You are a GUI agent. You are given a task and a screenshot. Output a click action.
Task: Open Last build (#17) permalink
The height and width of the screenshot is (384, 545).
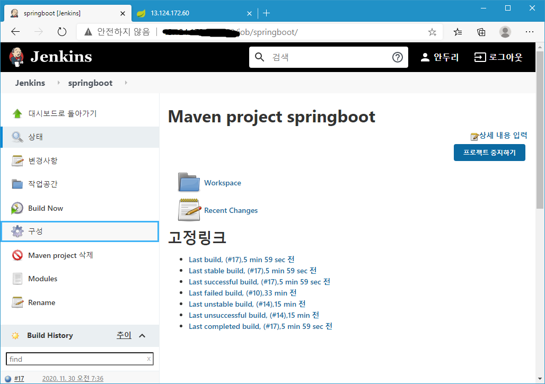[x=242, y=260]
